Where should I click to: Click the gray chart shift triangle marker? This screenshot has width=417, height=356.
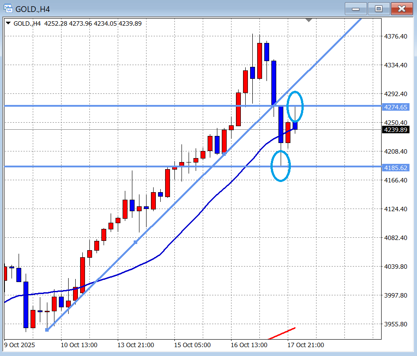click(309, 20)
